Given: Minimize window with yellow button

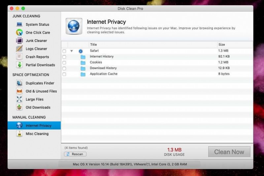Looking at the screenshot, I should pyautogui.click(x=17, y=9).
